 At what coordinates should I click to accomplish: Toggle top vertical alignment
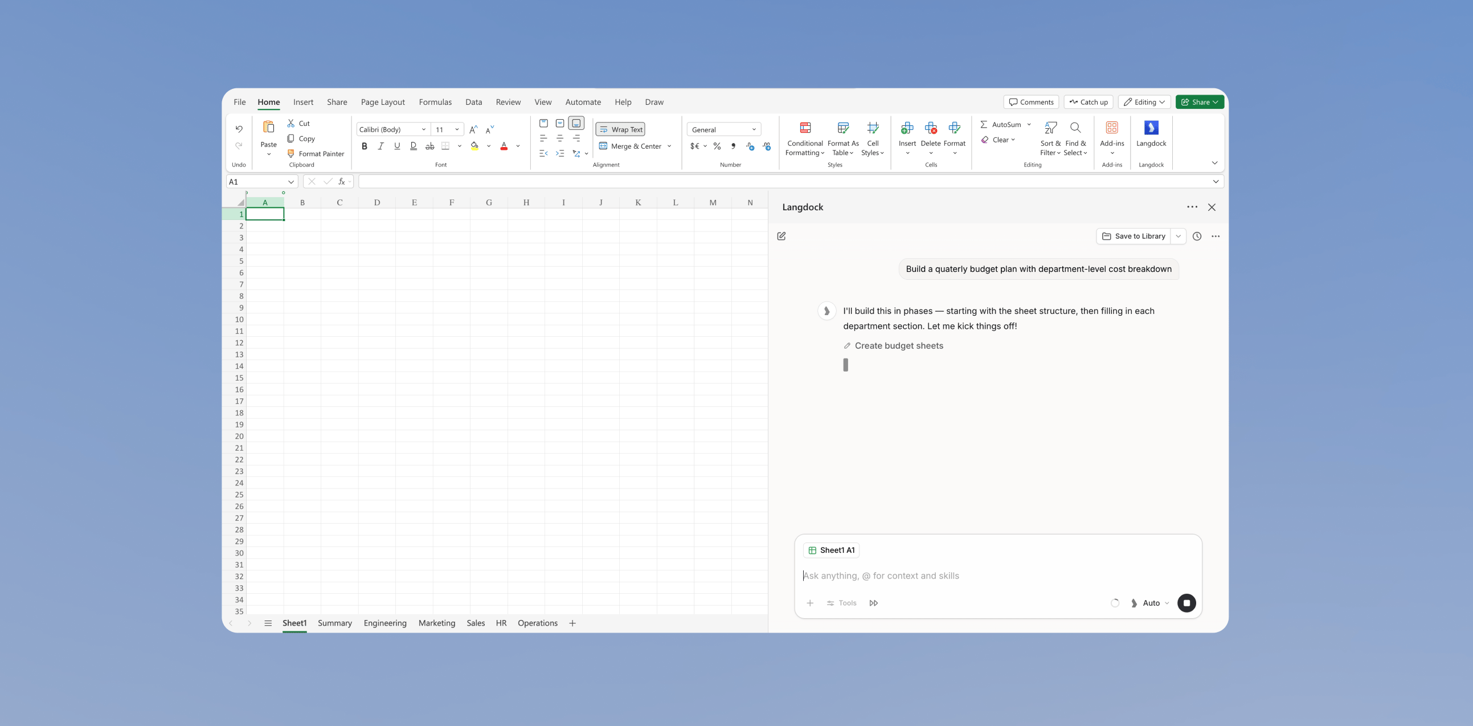[544, 123]
